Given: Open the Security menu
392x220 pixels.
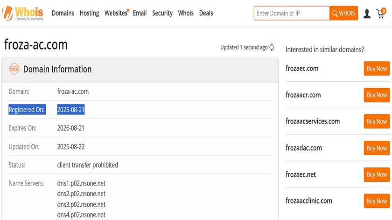Looking at the screenshot, I should coord(162,13).
